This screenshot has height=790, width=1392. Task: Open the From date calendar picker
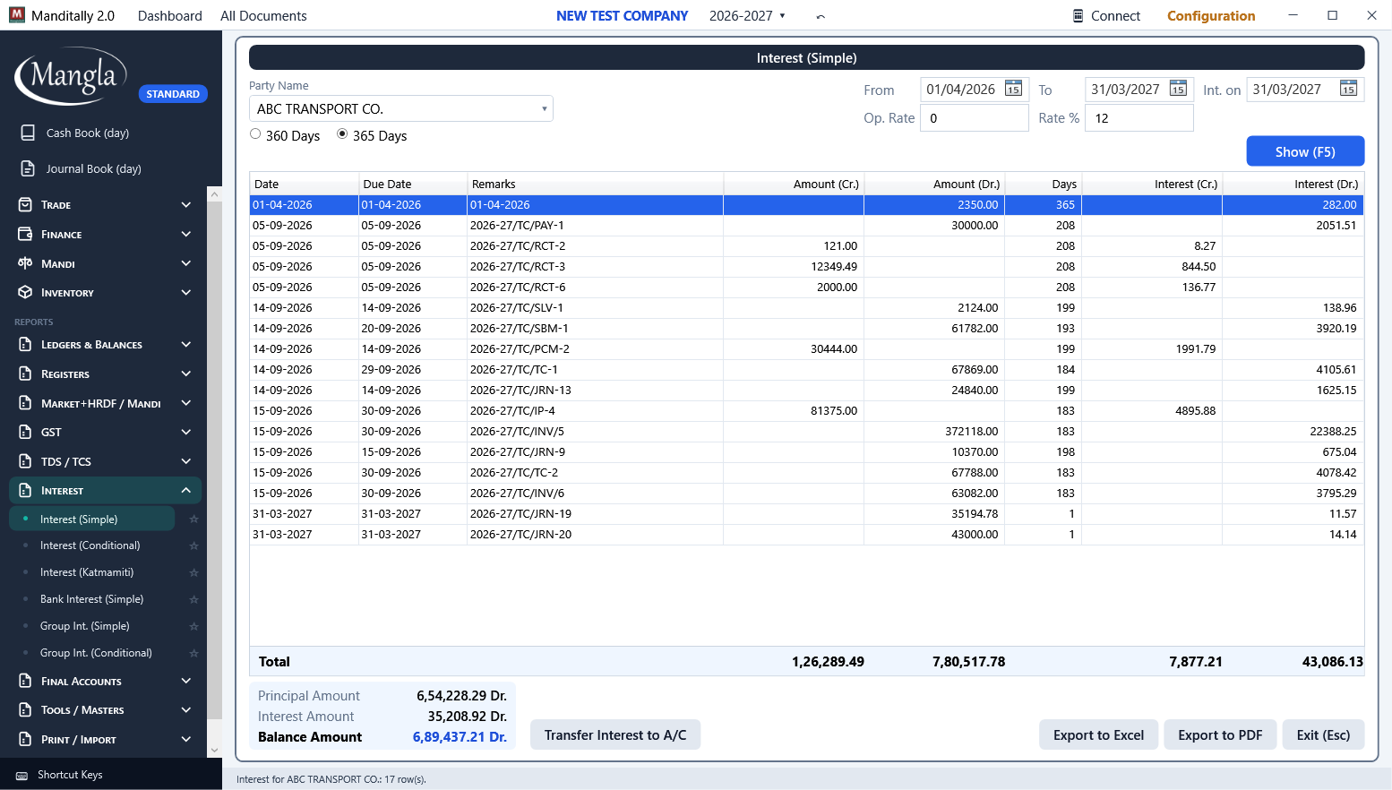1013,89
